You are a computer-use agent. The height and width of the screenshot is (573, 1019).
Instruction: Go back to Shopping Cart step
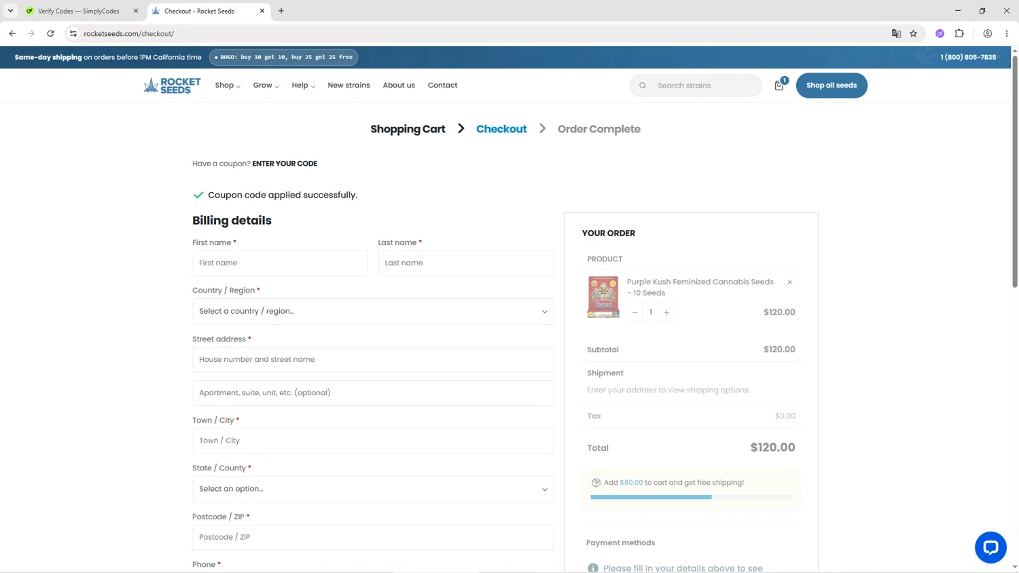[x=408, y=129]
